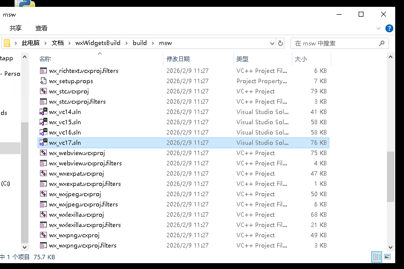Open the 查看 ribbon tab

pyautogui.click(x=41, y=28)
